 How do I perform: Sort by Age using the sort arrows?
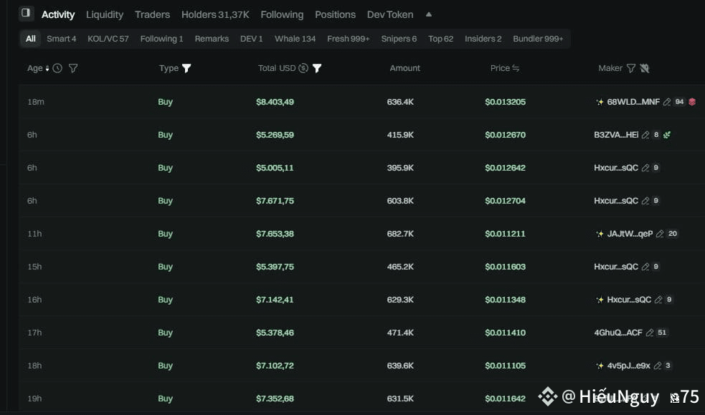(47, 68)
